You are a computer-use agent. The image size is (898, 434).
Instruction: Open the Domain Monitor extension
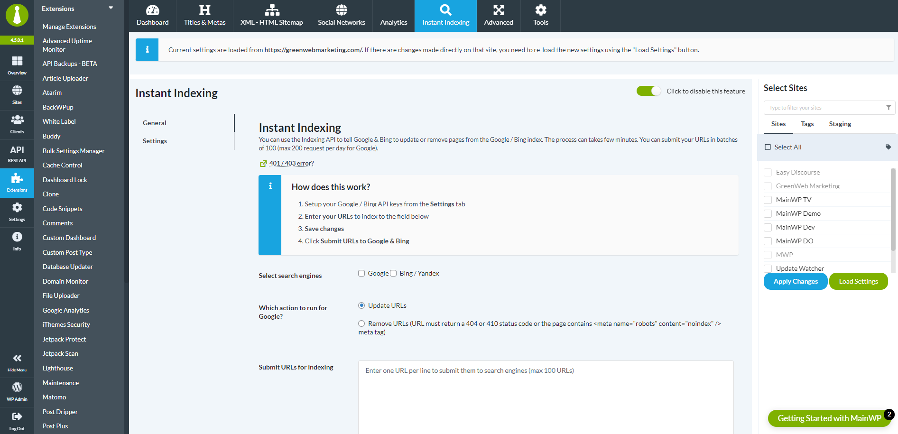coord(65,281)
